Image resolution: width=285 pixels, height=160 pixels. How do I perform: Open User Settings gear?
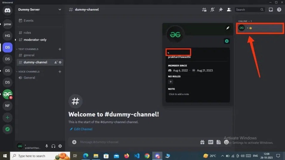pyautogui.click(x=60, y=146)
